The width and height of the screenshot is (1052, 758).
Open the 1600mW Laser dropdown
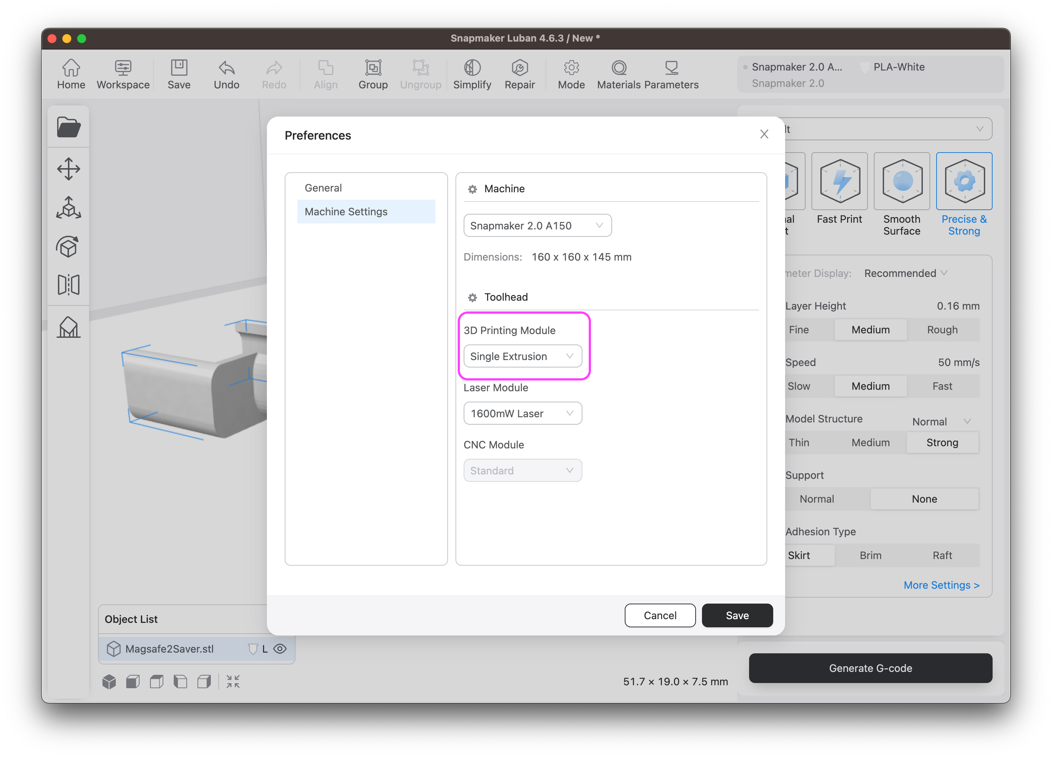point(522,413)
